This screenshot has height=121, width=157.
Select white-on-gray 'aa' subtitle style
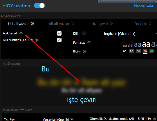pos(131,51)
